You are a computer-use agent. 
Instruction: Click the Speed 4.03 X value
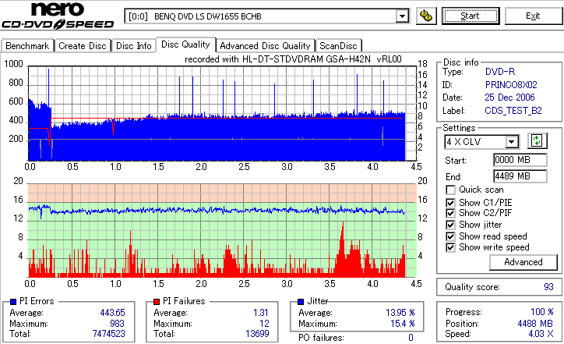pos(541,334)
